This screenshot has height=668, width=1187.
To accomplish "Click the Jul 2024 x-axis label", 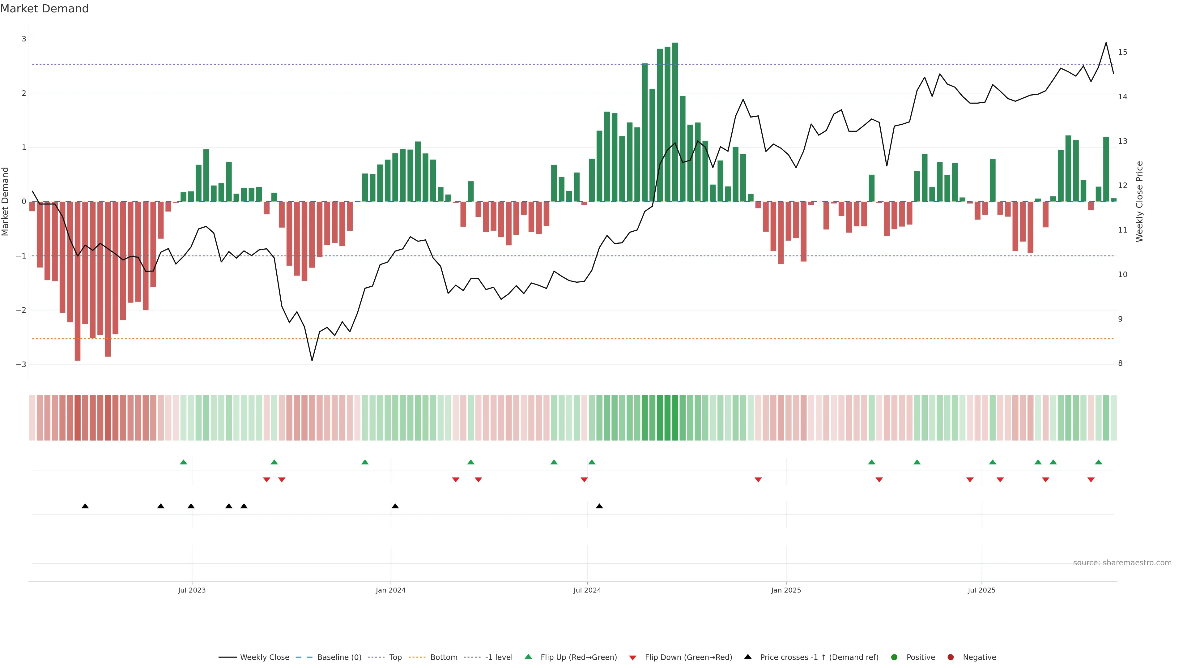I will click(587, 590).
